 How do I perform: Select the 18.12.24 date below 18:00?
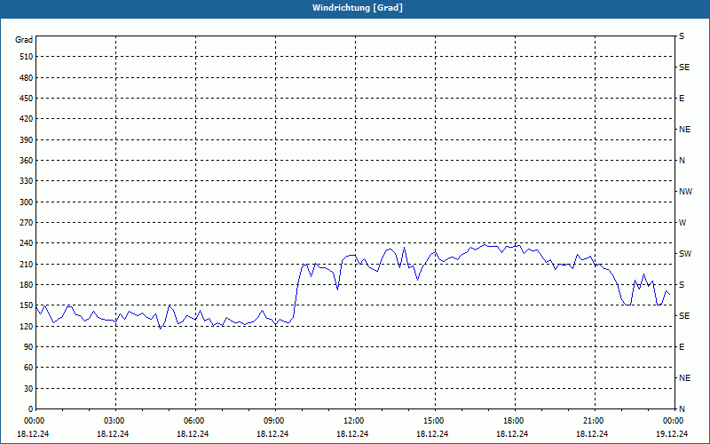point(512,434)
